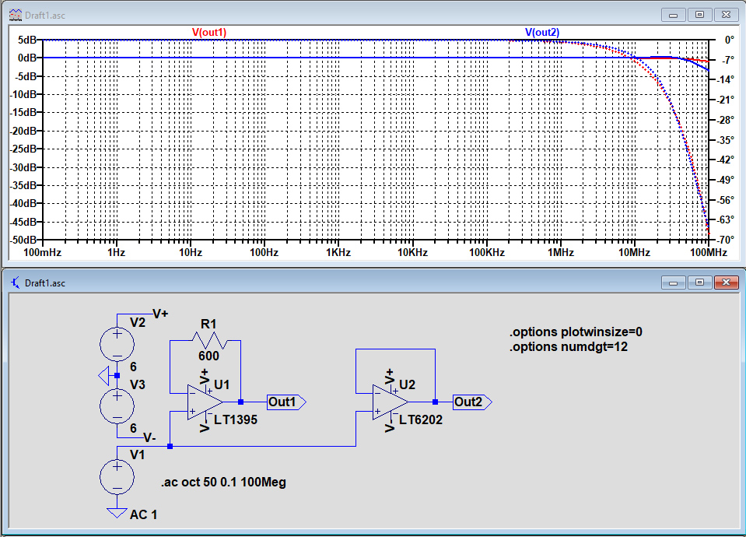Click the 100MHz label on frequency axis
This screenshot has height=537, width=746.
point(709,252)
